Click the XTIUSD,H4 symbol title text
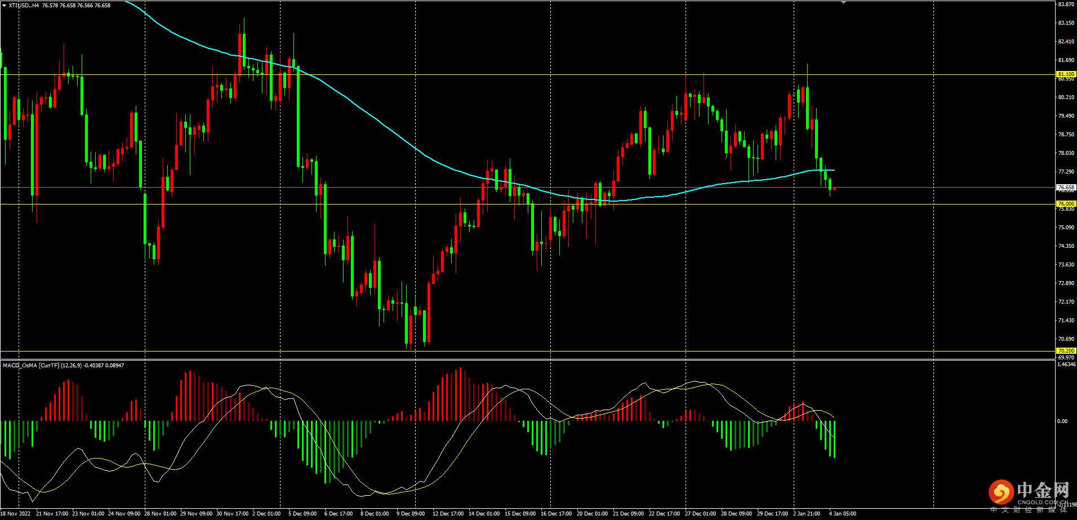 pos(24,5)
